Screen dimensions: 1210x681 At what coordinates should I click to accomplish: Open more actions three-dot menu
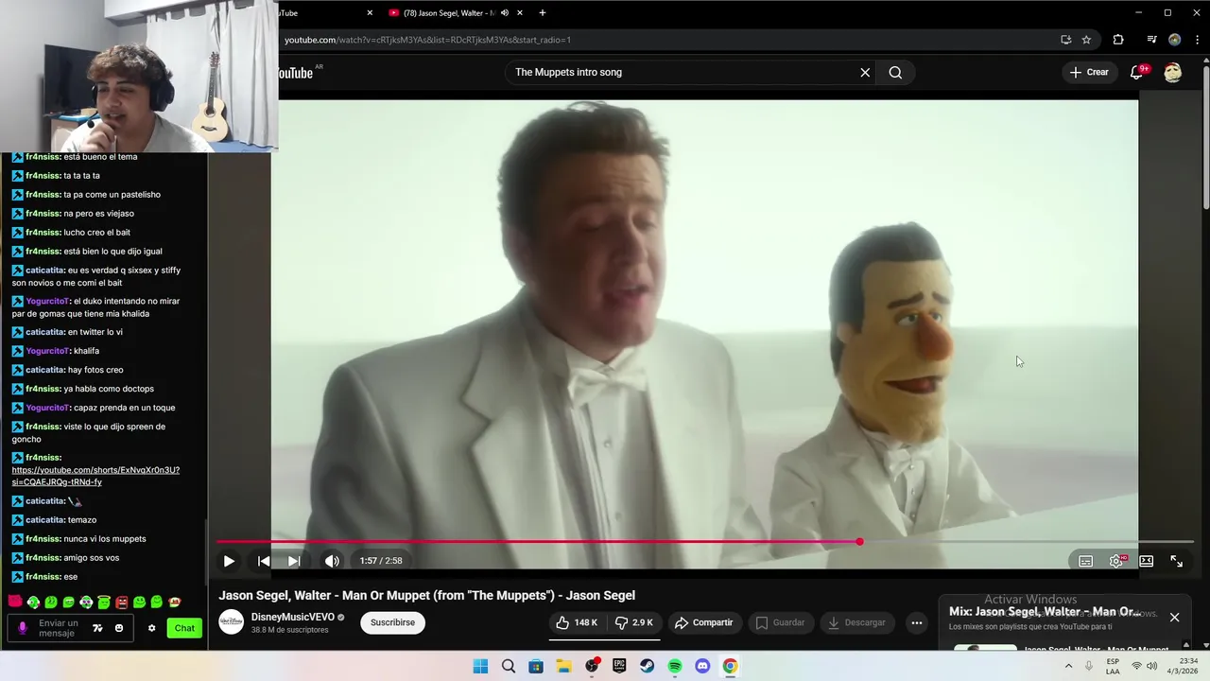pos(916,622)
